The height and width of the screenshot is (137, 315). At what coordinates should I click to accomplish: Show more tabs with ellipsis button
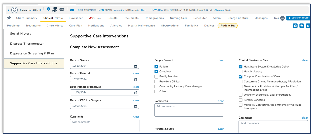(x=282, y=18)
